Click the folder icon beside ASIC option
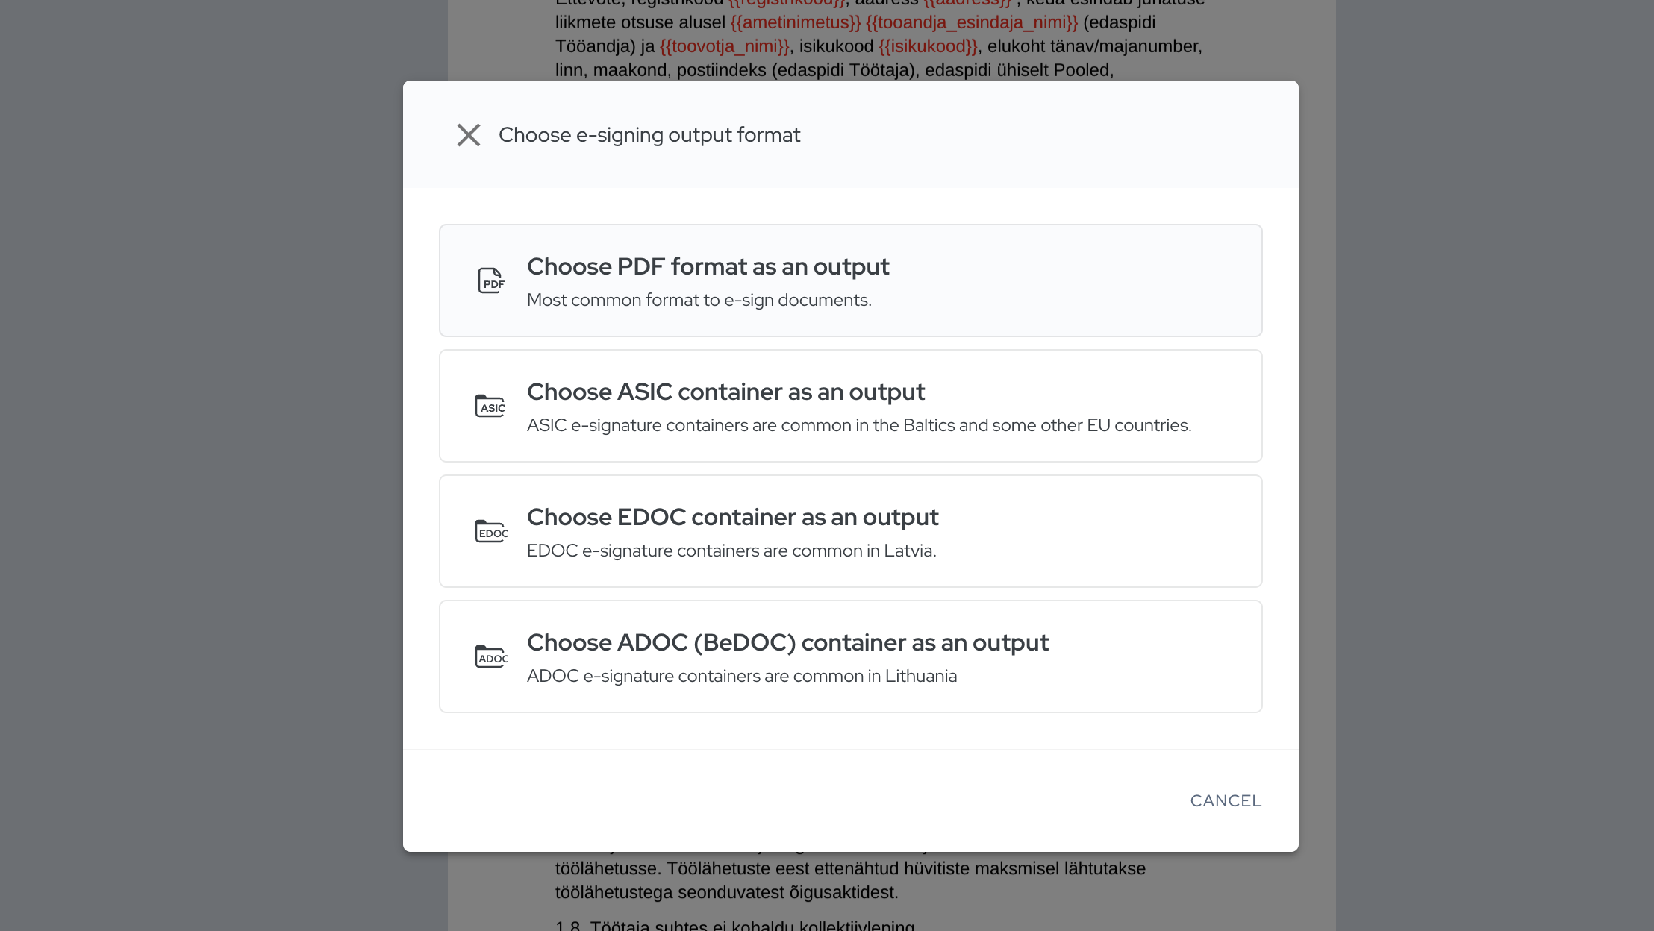This screenshot has height=931, width=1654. [x=490, y=405]
